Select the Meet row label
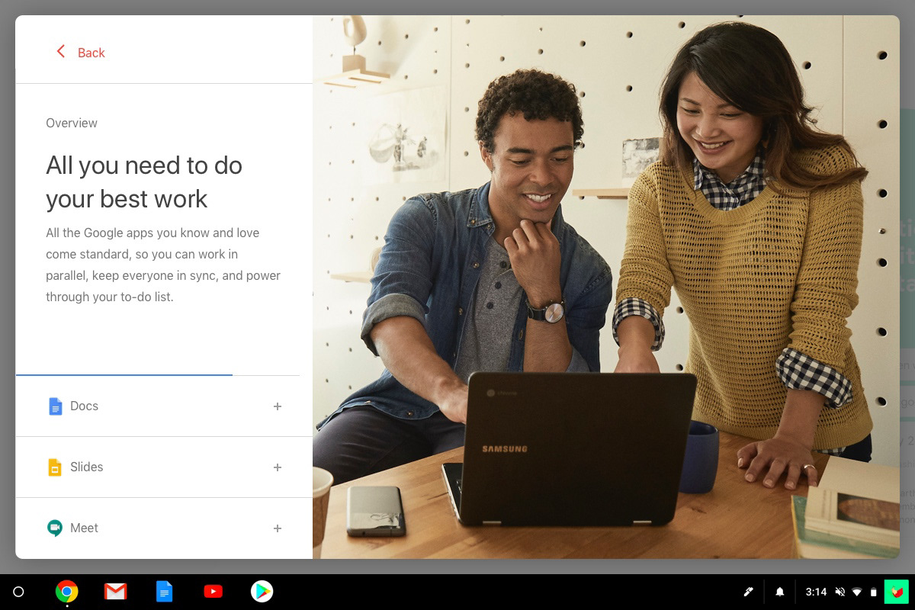This screenshot has width=915, height=610. (x=84, y=528)
